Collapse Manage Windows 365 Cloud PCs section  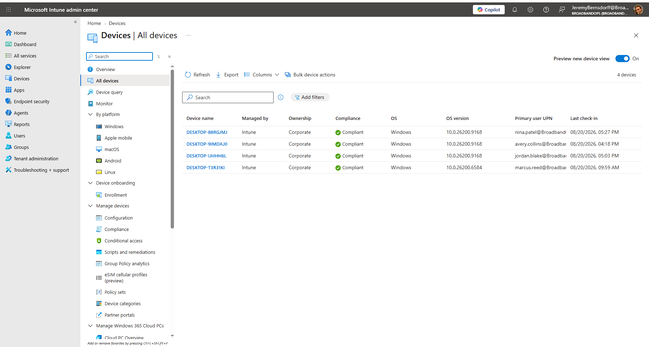[90, 326]
